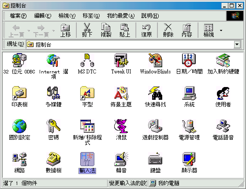Open the 檢視 toolbar view dropdown arrow
246x189 pixels.
pos(221,30)
